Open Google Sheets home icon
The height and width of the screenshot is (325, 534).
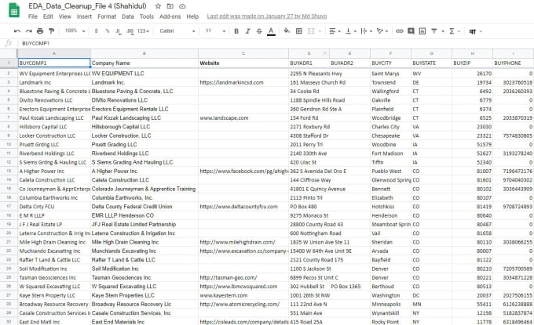(x=14, y=10)
